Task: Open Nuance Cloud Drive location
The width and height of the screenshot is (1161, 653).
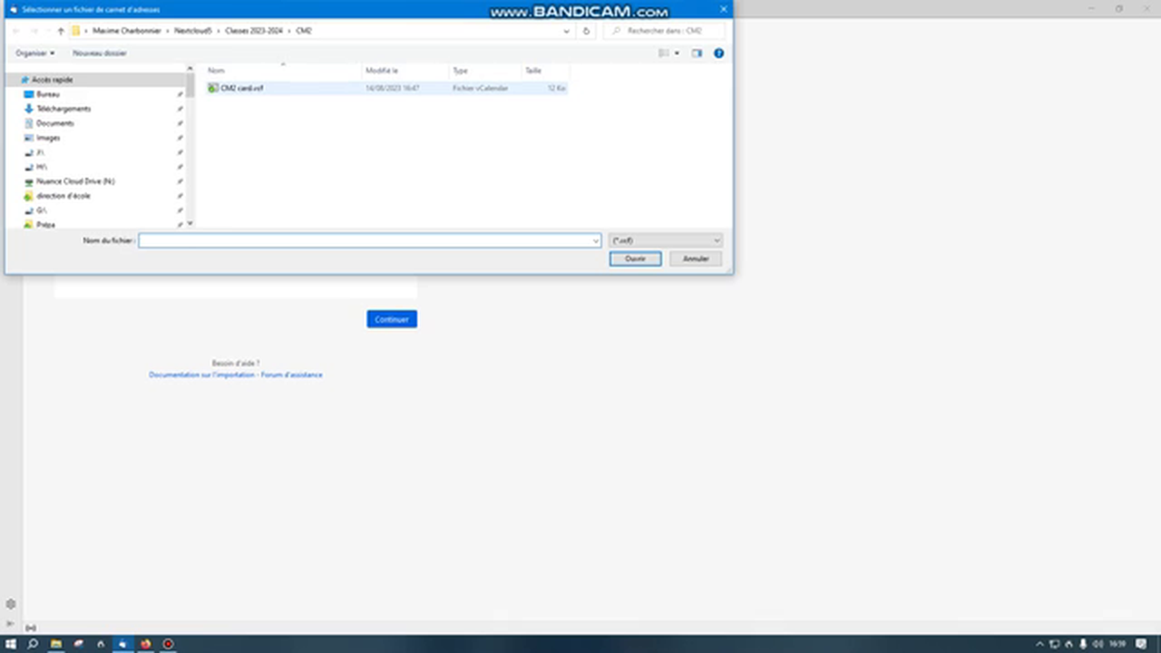Action: 74,181
